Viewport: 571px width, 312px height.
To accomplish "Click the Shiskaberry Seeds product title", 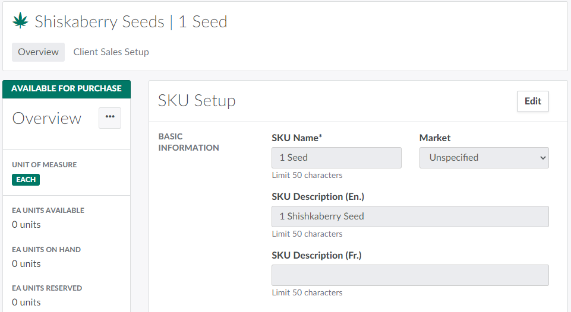I will coord(99,22).
